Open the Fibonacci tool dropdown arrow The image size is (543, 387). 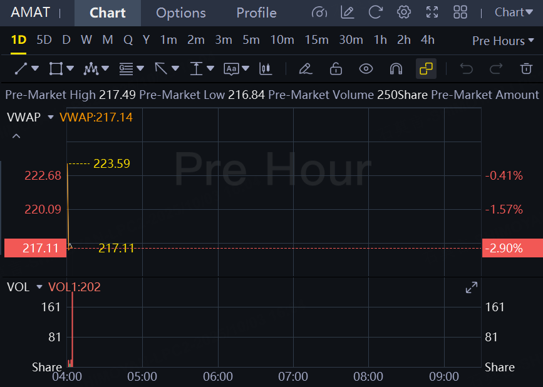(140, 68)
